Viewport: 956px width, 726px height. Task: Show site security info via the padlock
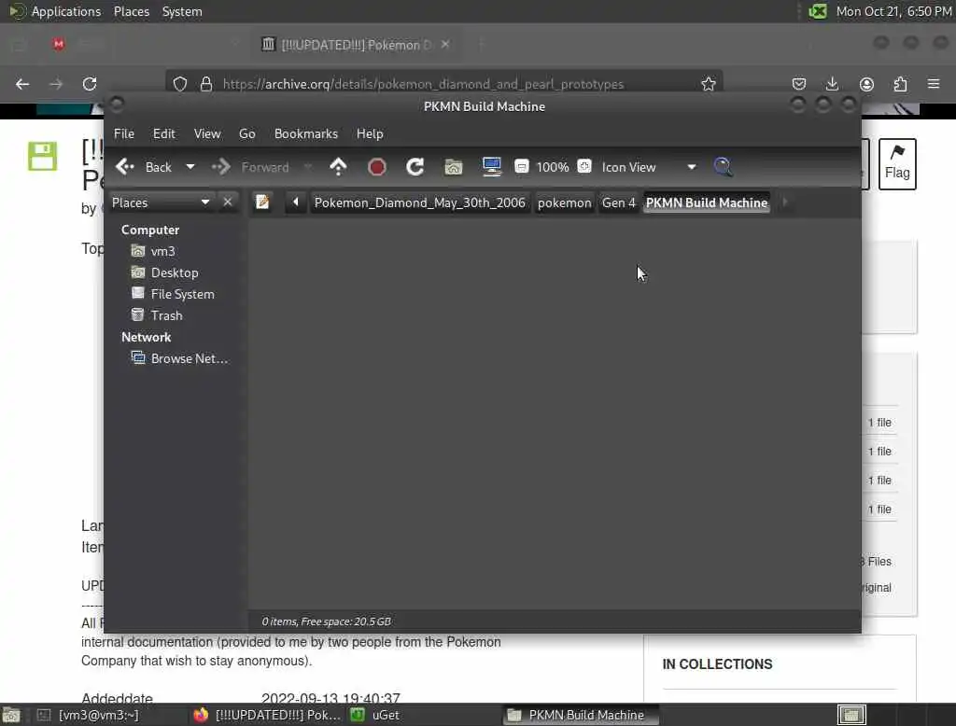tap(206, 84)
